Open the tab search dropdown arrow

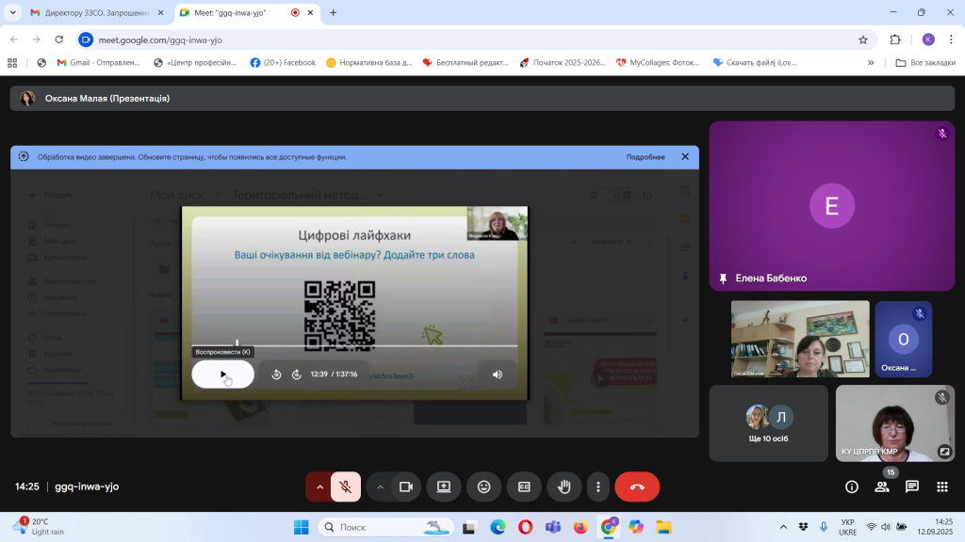pos(13,12)
